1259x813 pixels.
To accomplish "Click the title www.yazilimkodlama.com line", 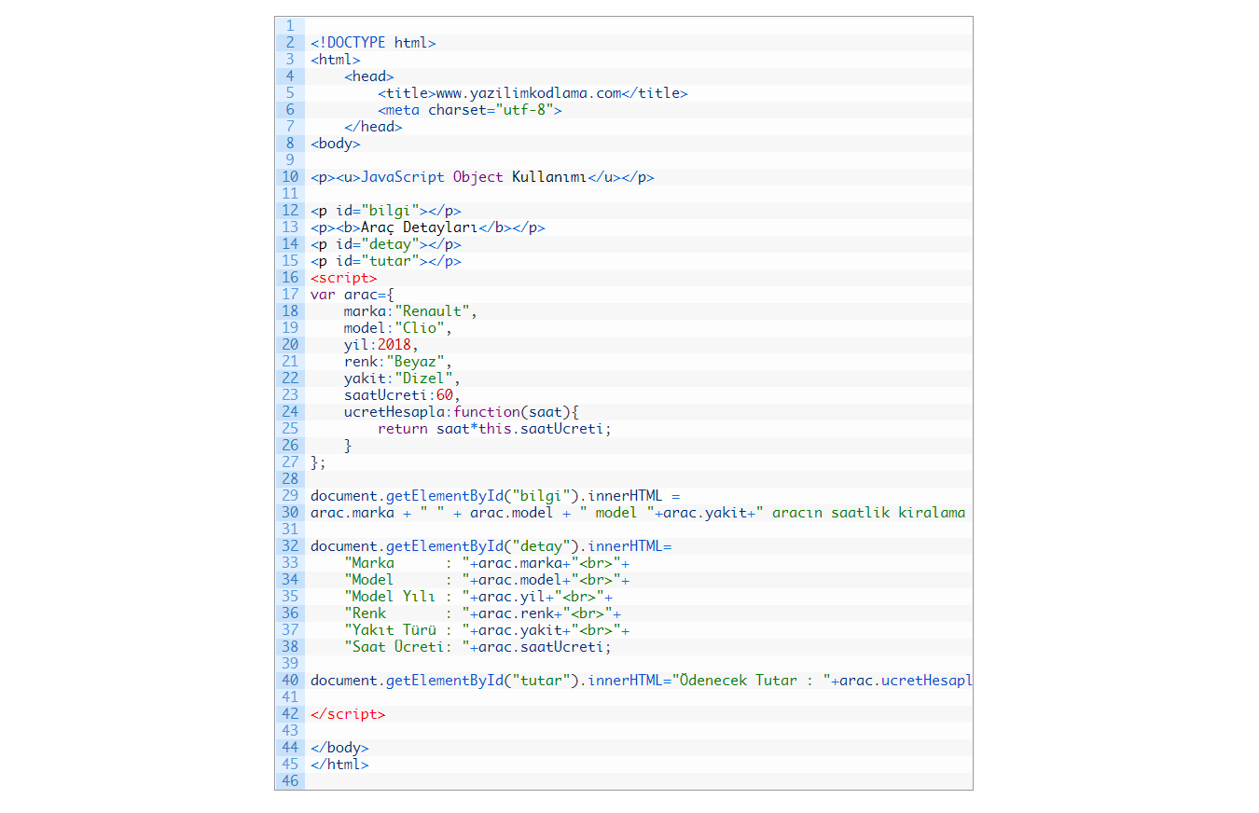I will click(533, 93).
